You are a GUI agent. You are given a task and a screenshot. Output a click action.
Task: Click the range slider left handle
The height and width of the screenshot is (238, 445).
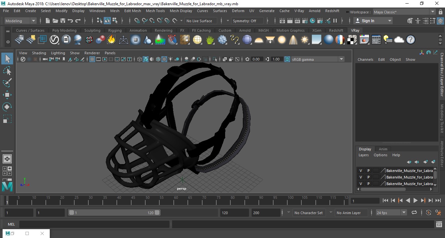(71, 212)
